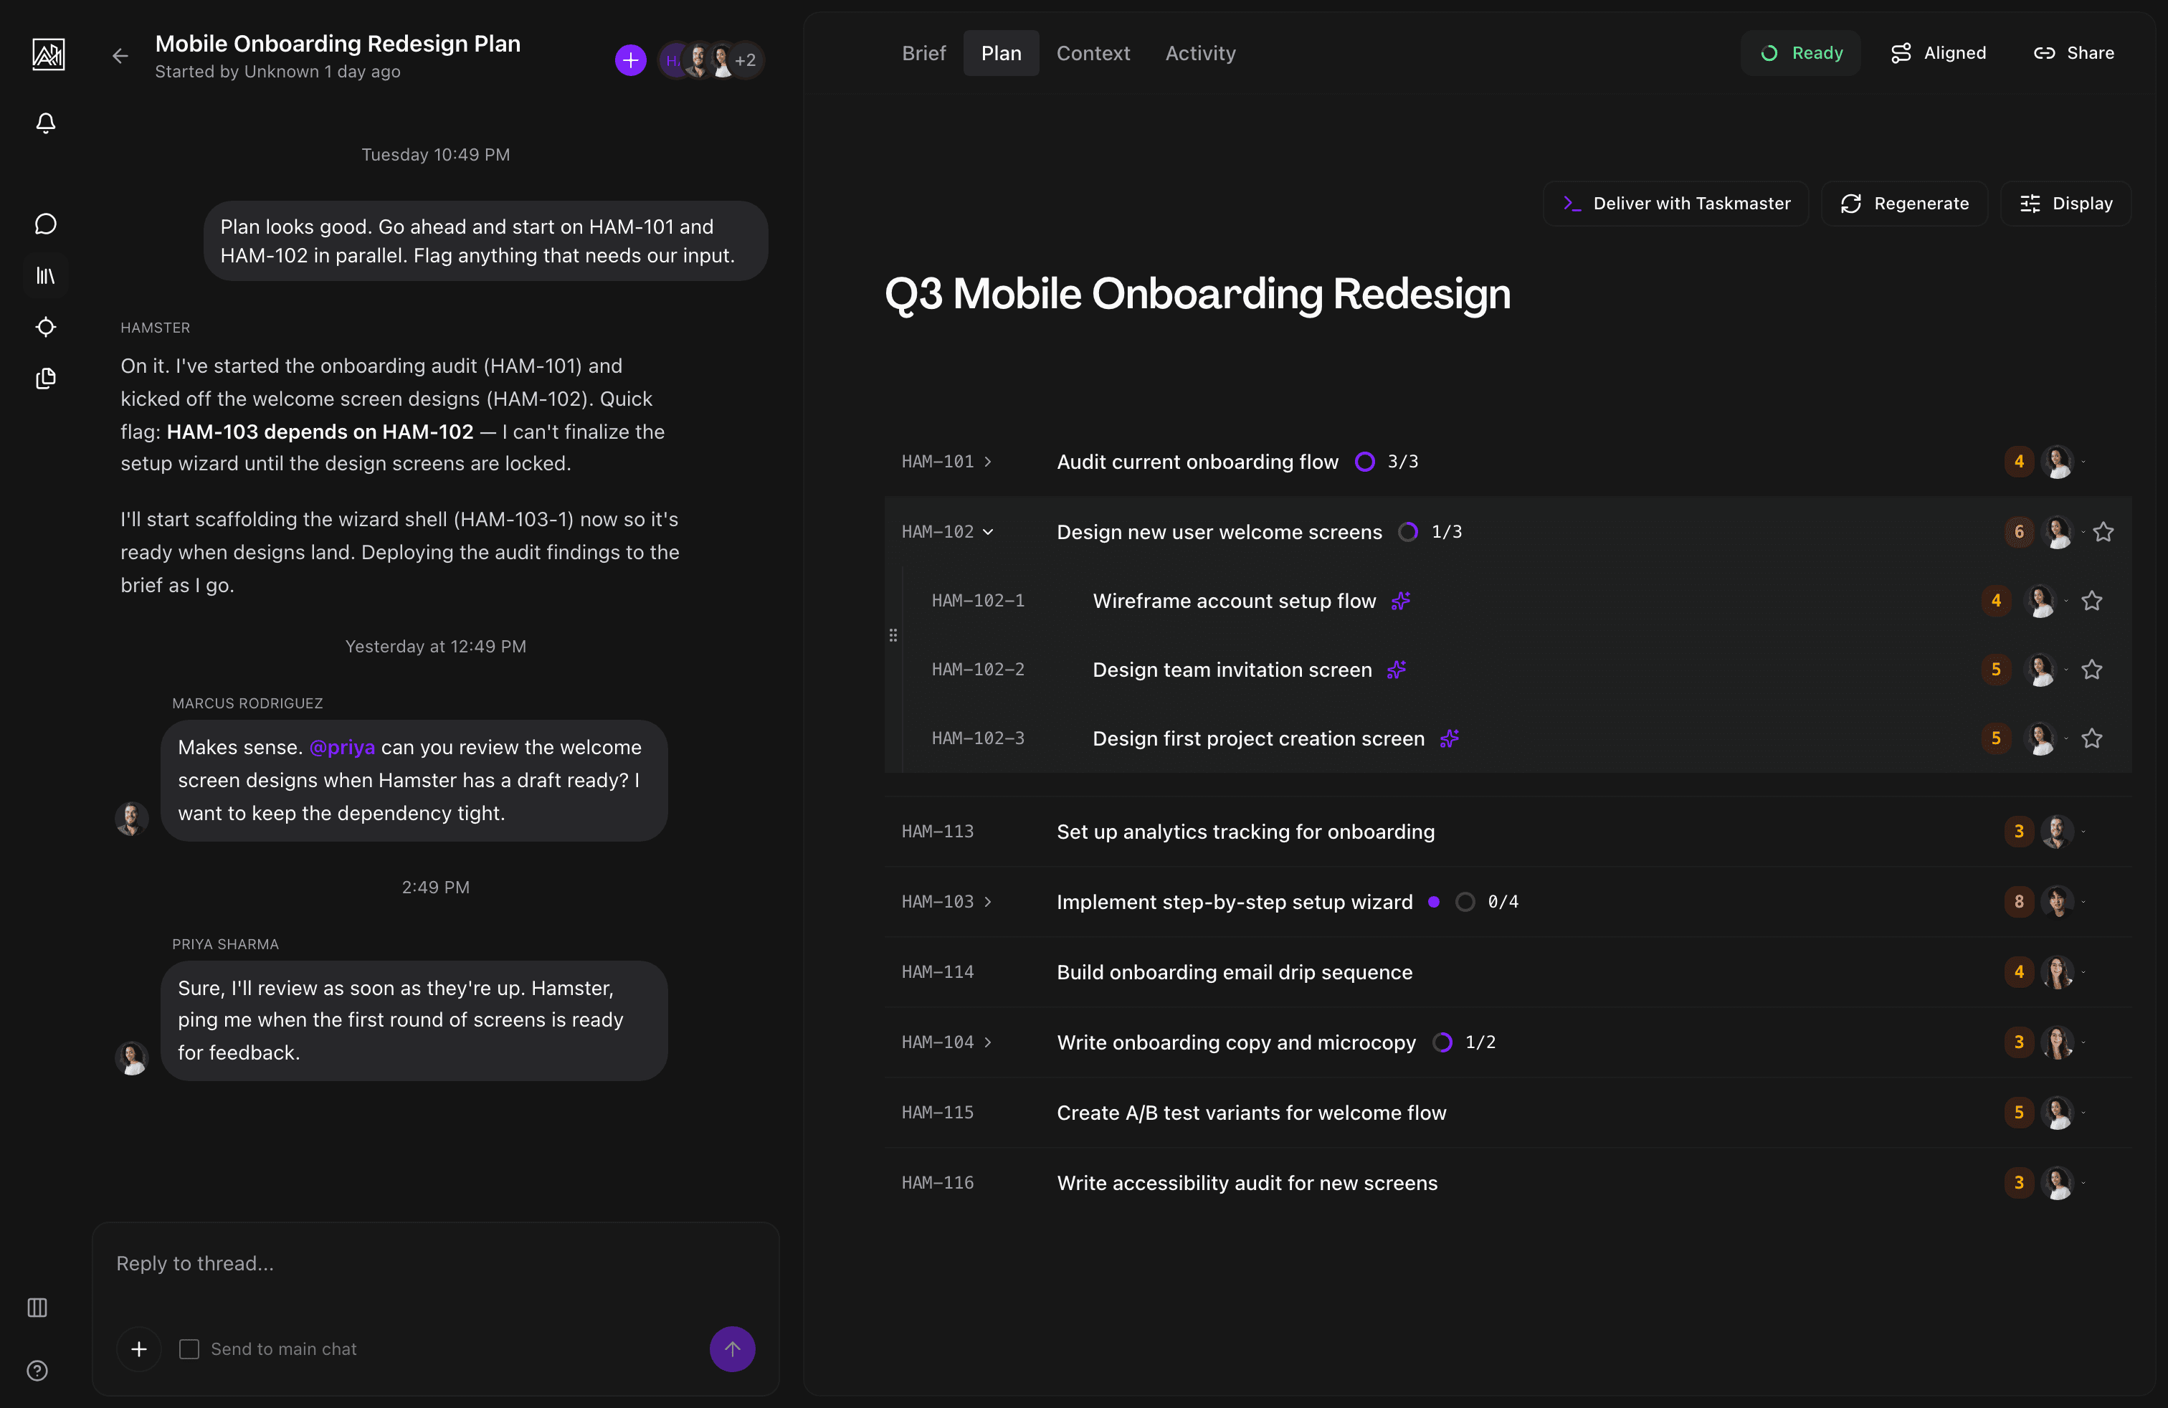Star the Wireframe account setup flow task

2093,601
